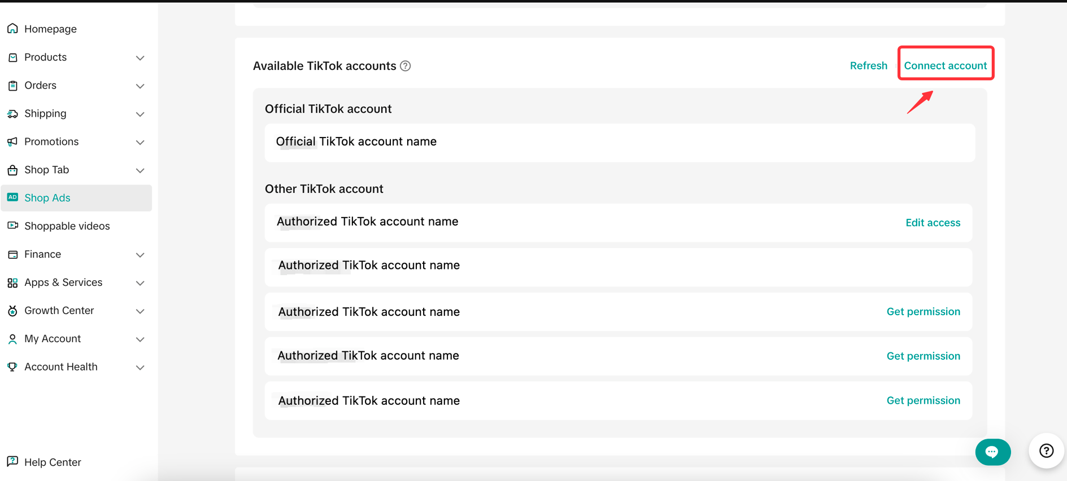Click the Connect account link

[945, 65]
